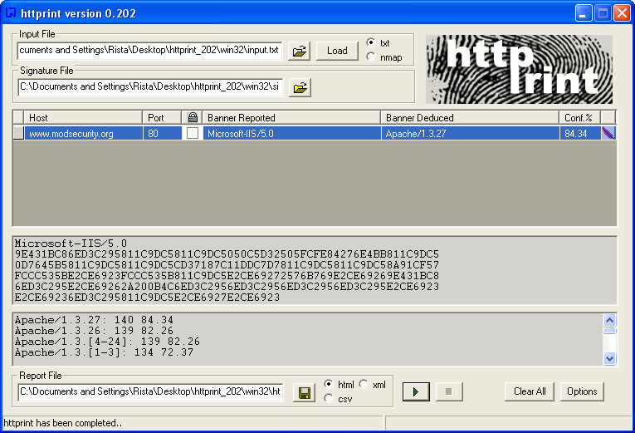The width and height of the screenshot is (635, 433).
Task: Start scan with green play button
Action: (416, 391)
